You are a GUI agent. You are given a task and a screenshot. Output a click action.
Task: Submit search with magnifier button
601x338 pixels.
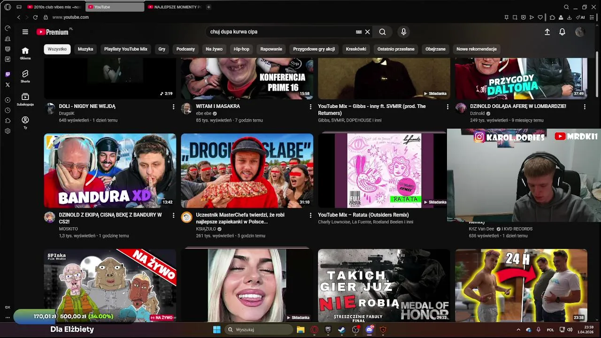(x=383, y=32)
